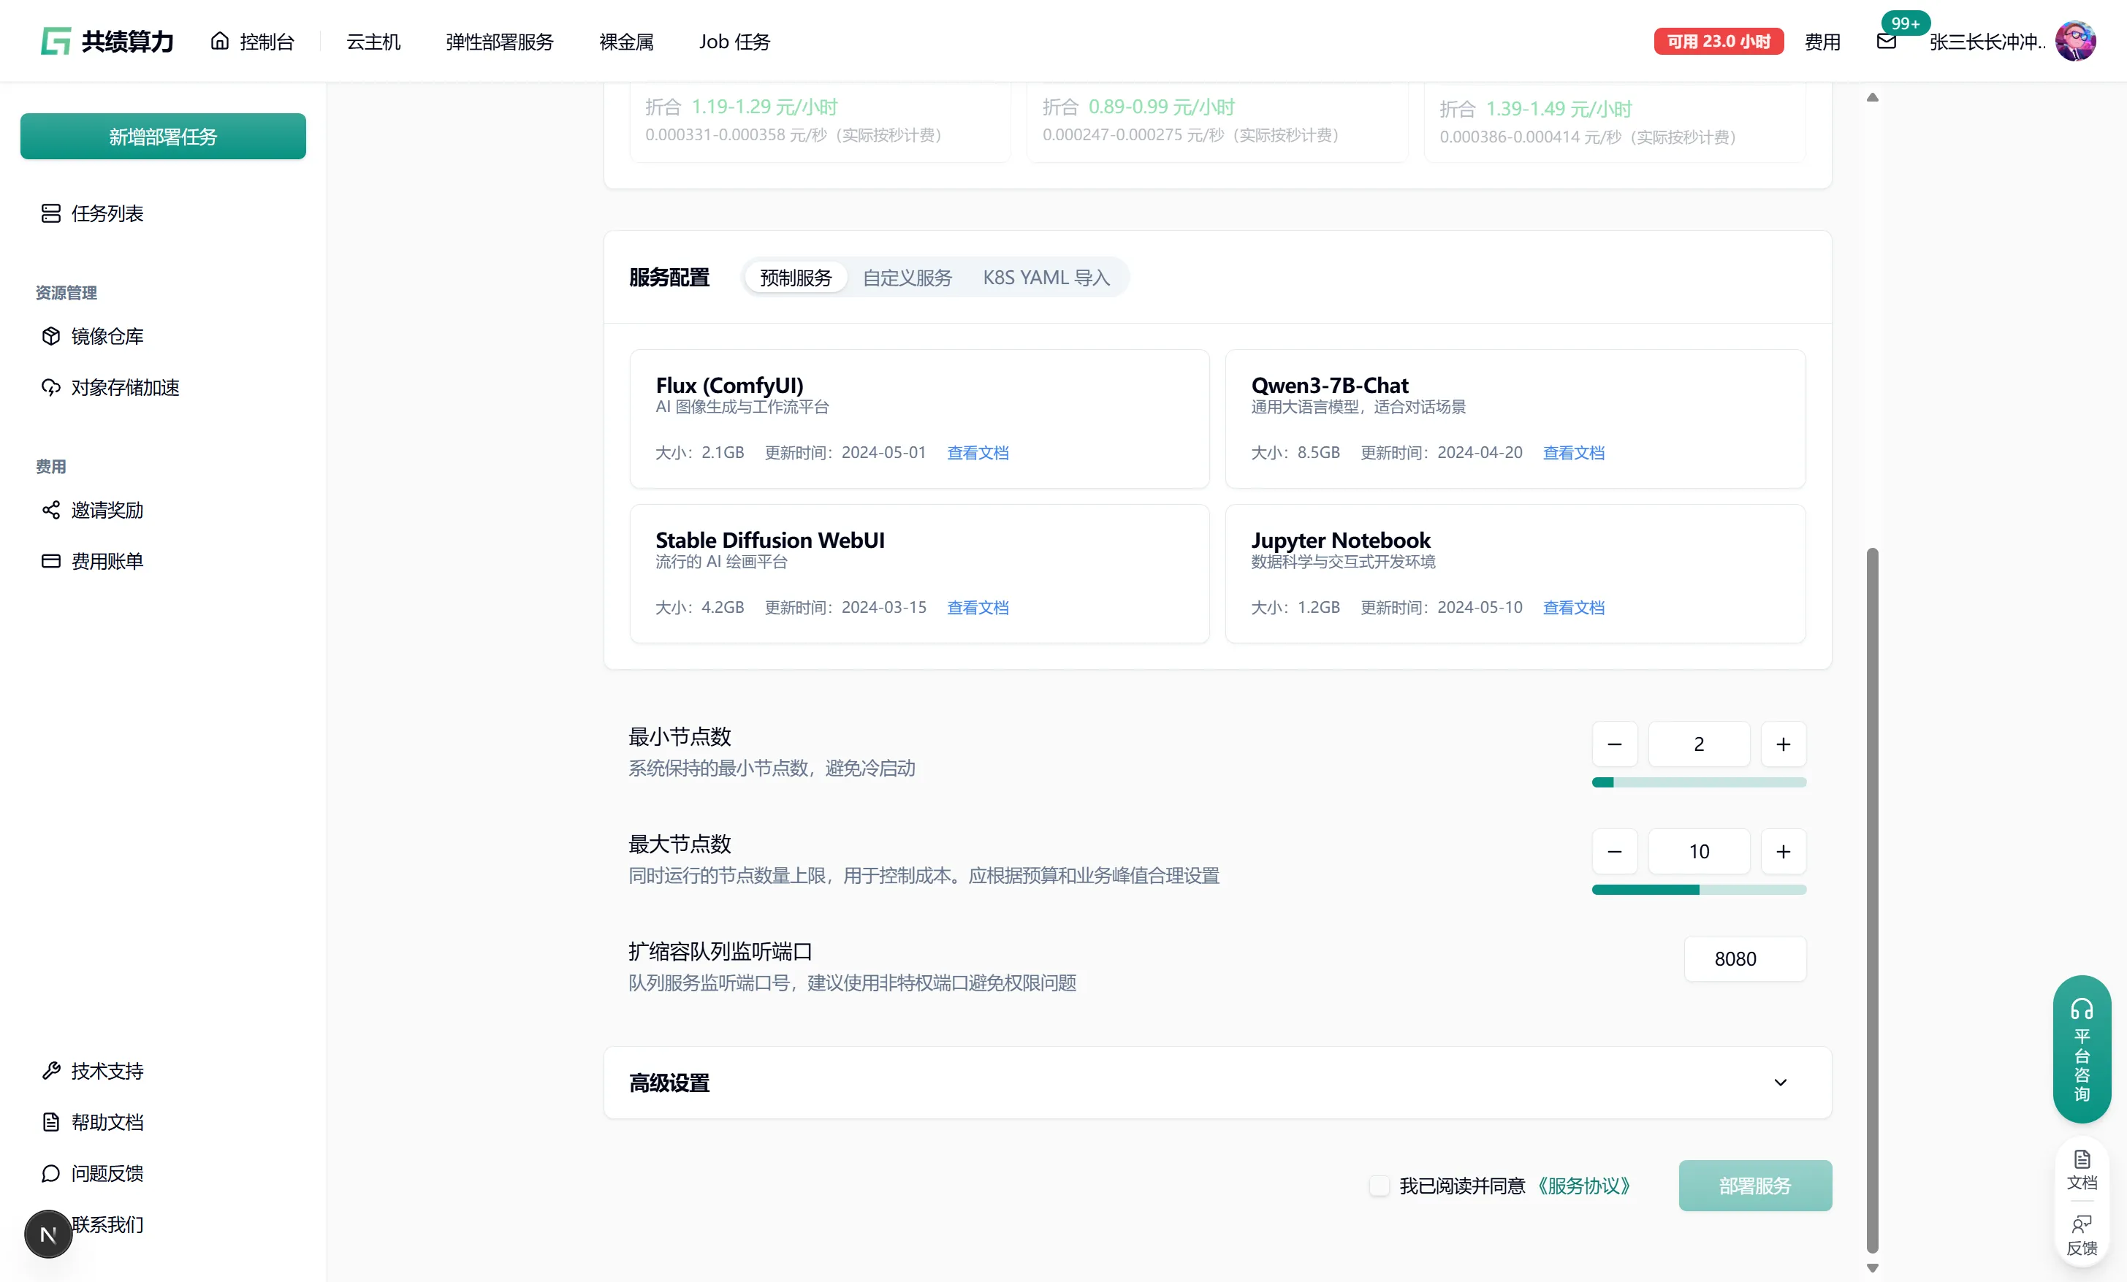2127x1282 pixels.
Task: Switch to 自定义服务 tab
Action: (x=908, y=277)
